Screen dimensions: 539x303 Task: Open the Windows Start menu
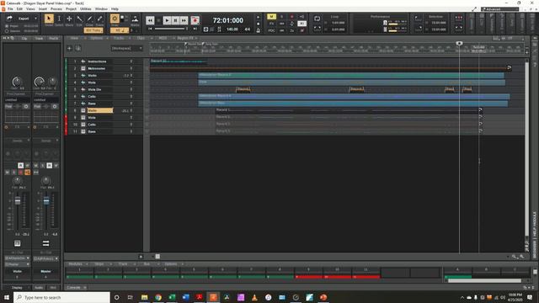pyautogui.click(x=7, y=297)
